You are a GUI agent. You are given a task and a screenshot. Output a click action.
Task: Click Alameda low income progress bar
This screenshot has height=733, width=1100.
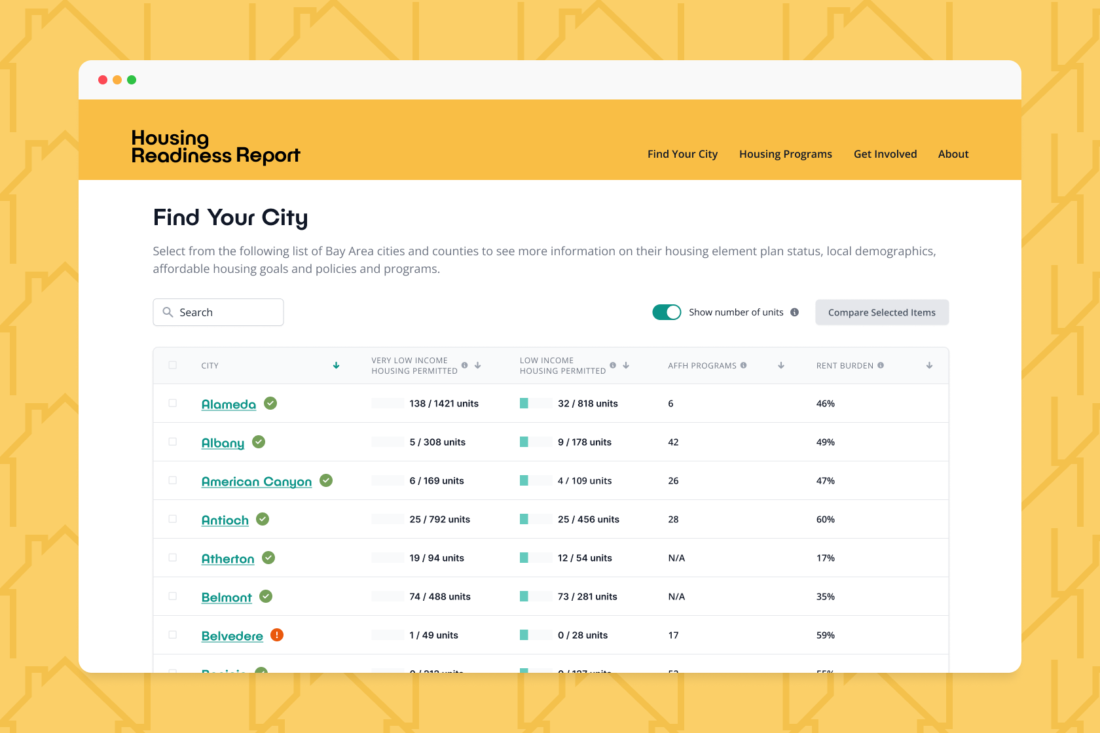[x=536, y=403]
